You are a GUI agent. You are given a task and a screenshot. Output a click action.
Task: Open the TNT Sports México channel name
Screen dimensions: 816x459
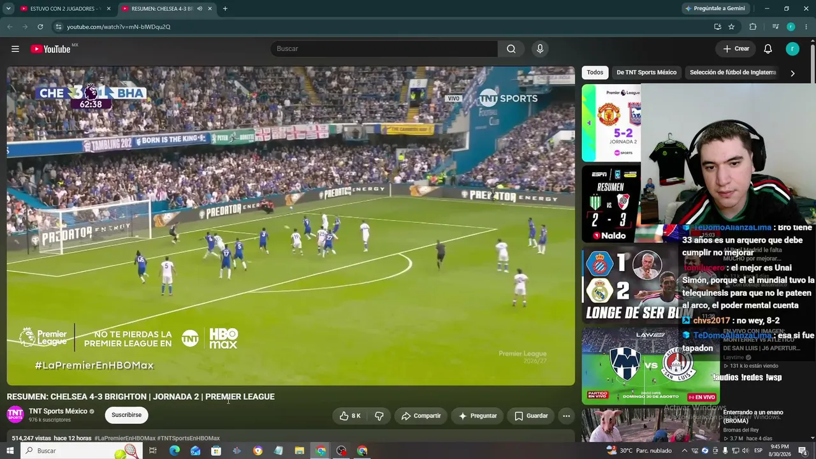(58, 411)
